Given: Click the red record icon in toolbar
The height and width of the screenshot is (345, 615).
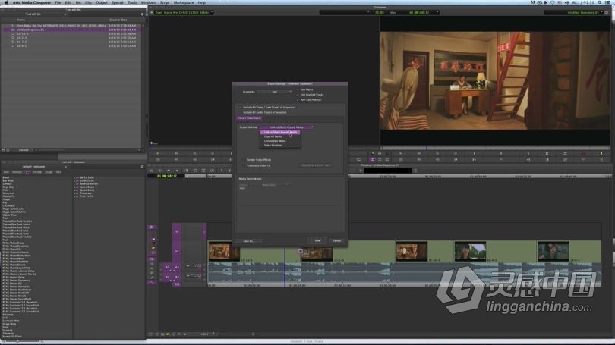Looking at the screenshot, I should tap(583, 153).
